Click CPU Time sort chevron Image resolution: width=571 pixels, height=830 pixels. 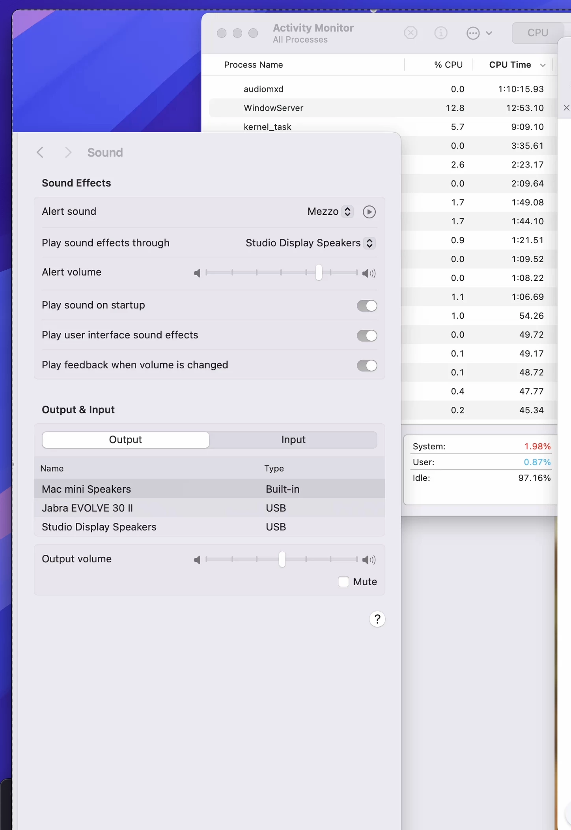543,65
